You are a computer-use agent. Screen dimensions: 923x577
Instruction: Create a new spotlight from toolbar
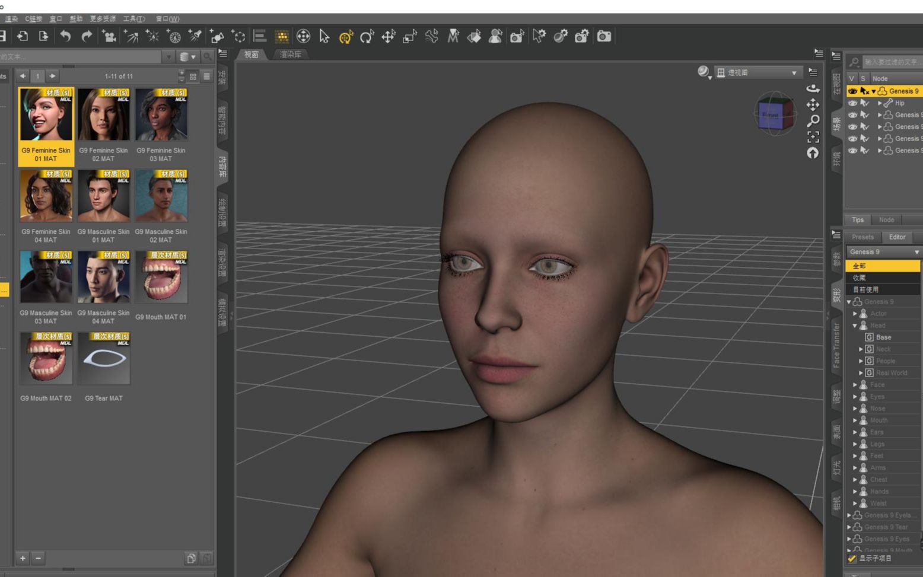point(195,36)
